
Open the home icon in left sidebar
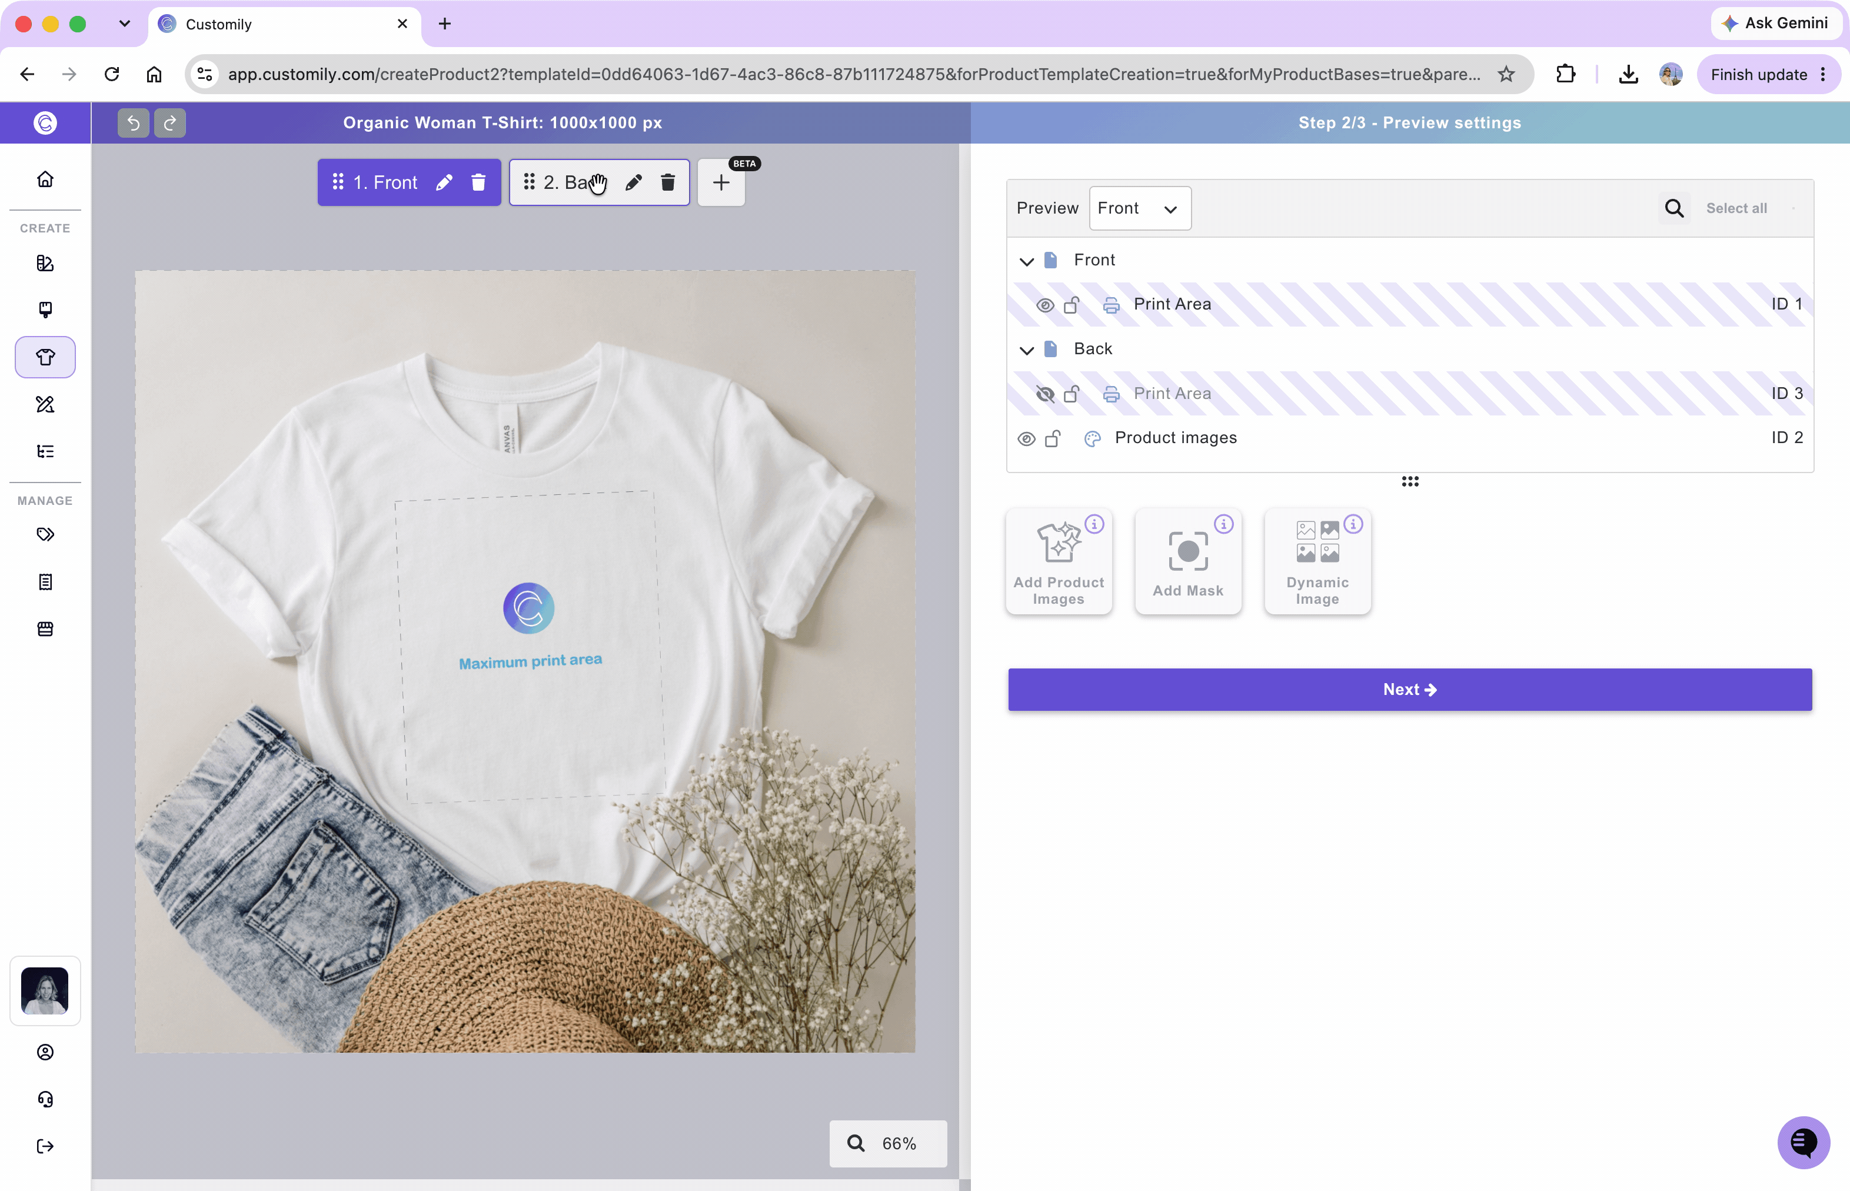(46, 179)
